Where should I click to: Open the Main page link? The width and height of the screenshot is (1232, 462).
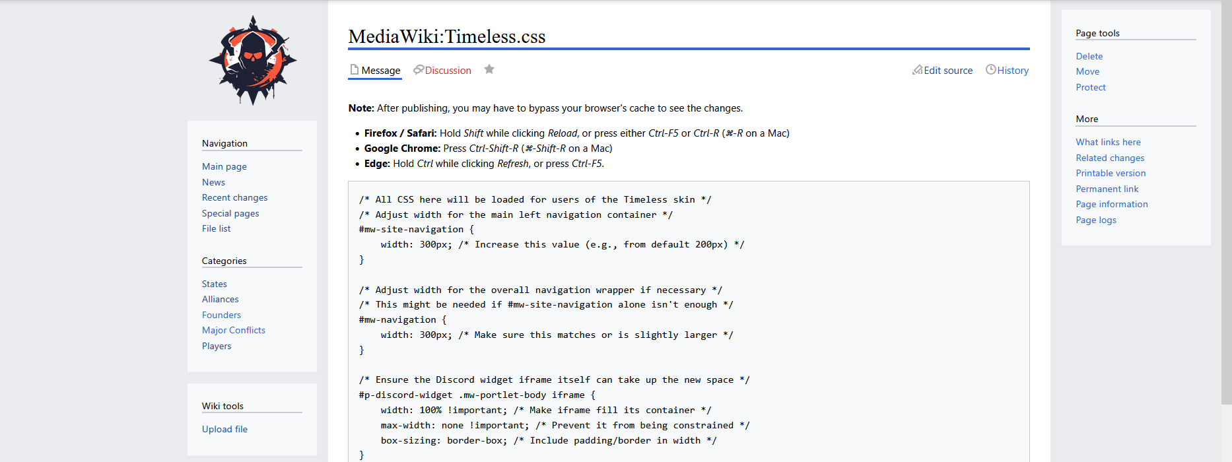click(224, 166)
